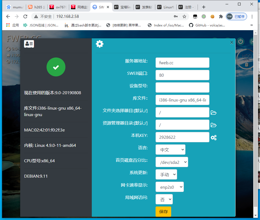260x220 pixels.
Task: Click the HDD trash icon
Action: click(247, 65)
